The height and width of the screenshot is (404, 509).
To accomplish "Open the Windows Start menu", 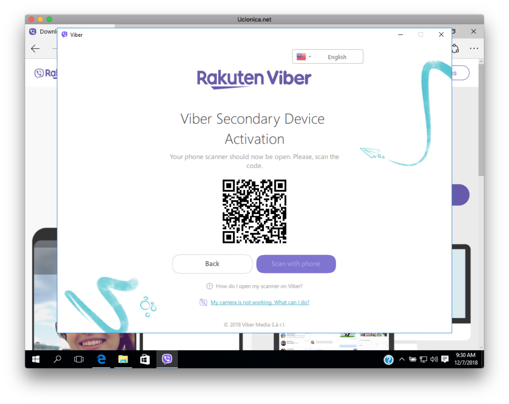I will point(36,359).
